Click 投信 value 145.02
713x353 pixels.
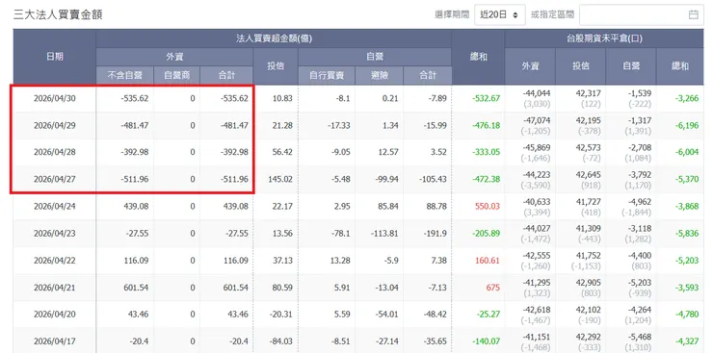pyautogui.click(x=280, y=179)
